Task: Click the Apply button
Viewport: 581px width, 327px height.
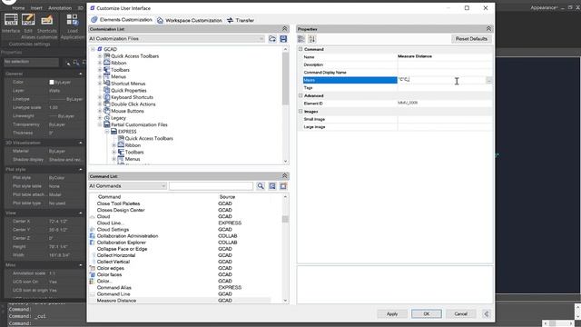Action: (x=392, y=314)
